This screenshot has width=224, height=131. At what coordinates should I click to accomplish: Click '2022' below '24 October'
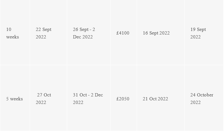pyautogui.click(x=195, y=102)
